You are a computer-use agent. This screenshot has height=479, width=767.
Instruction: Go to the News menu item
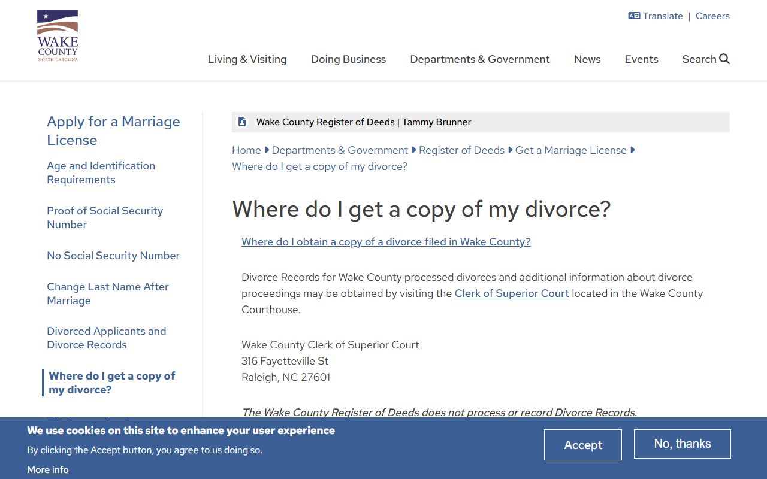(587, 59)
